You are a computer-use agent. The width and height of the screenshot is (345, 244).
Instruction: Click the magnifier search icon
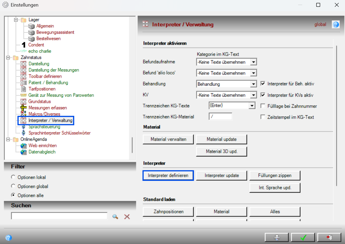click(115, 216)
